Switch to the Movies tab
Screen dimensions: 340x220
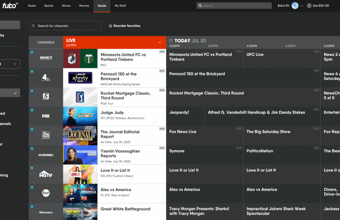84,6
